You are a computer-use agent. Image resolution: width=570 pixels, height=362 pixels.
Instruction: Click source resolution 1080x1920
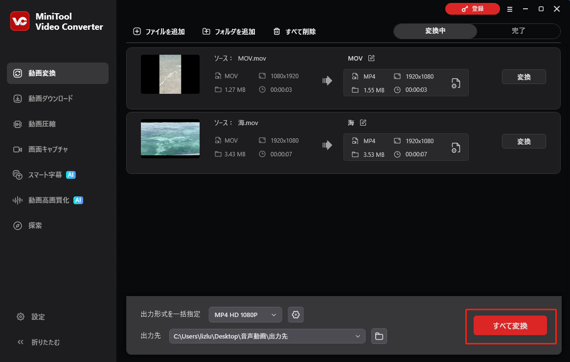pos(284,76)
